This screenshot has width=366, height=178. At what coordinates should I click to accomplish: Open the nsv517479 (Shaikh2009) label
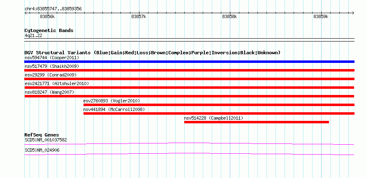(52, 66)
